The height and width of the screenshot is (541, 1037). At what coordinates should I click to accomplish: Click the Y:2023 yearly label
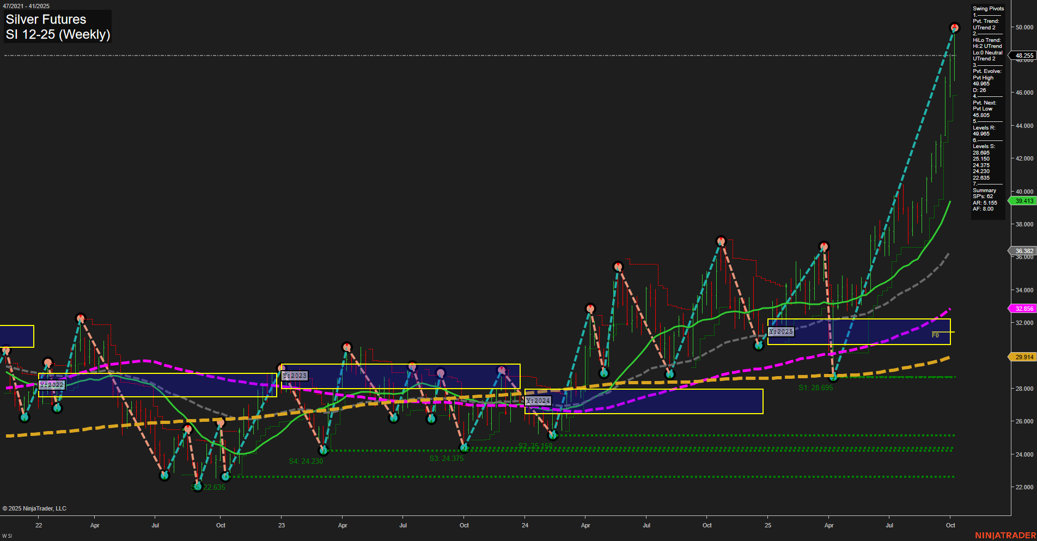[294, 375]
